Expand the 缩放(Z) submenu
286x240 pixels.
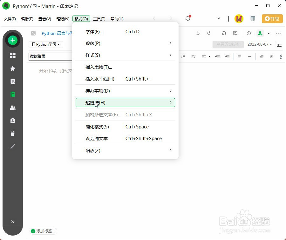(x=125, y=151)
